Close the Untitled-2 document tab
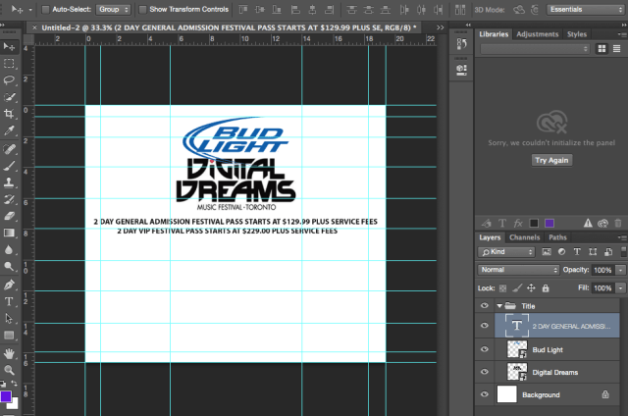 pos(34,27)
